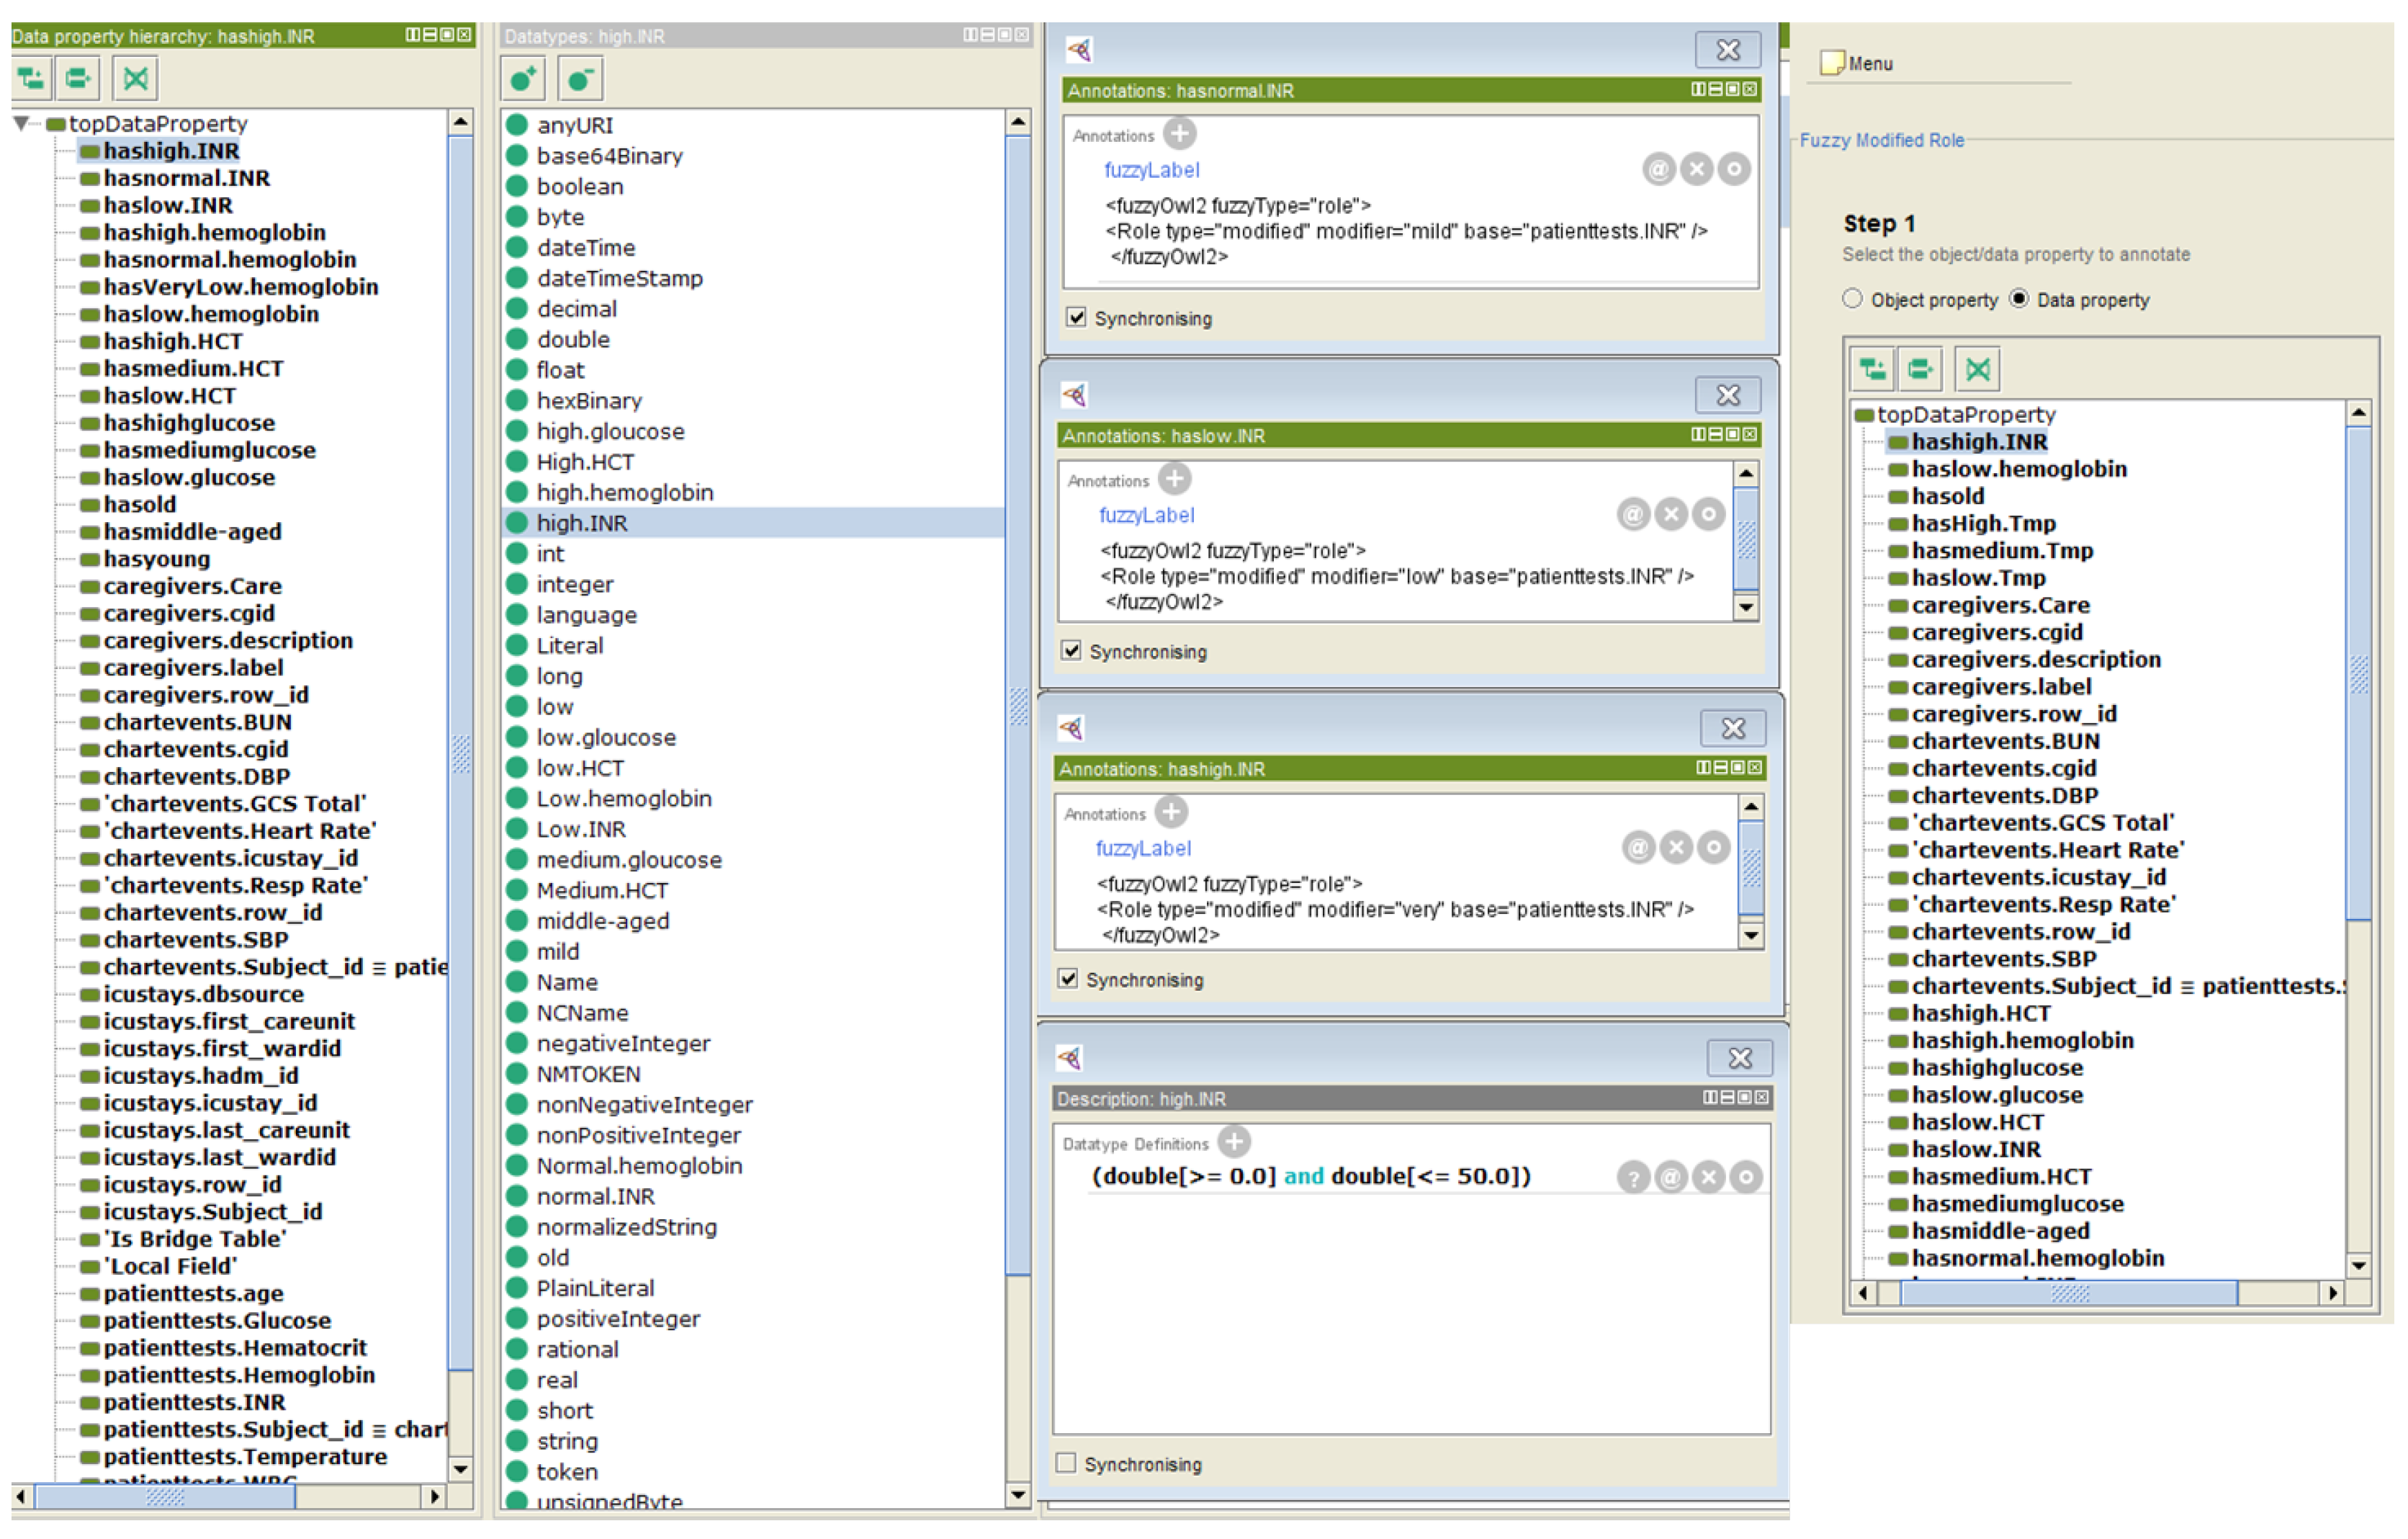Click delete icon in Fuzzy Modified Role tree toolbar
2408x1539 pixels.
point(1977,370)
